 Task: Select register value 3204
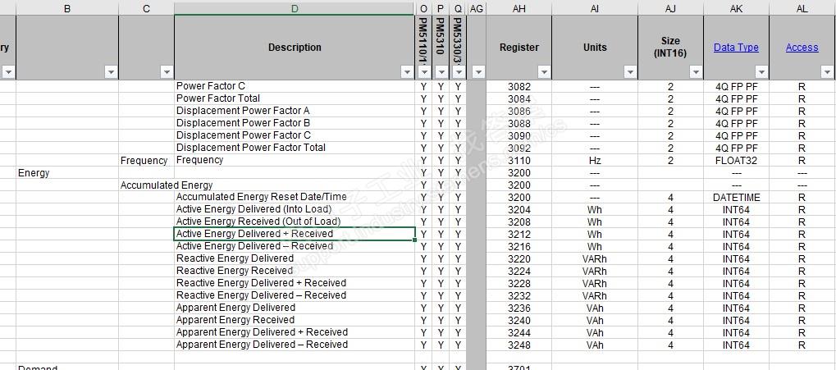click(x=519, y=209)
